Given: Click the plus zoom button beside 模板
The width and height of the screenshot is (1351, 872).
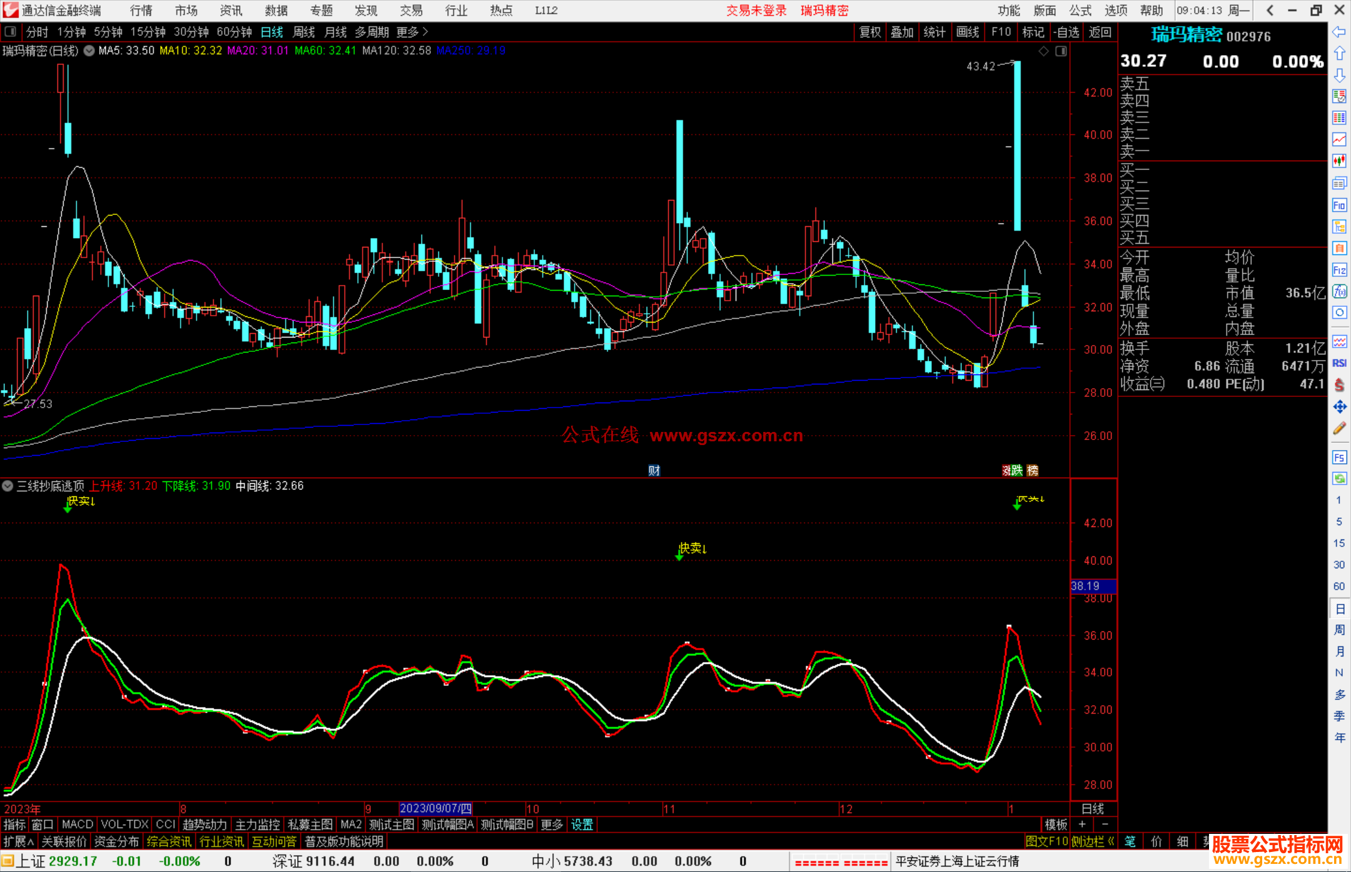Looking at the screenshot, I should pyautogui.click(x=1082, y=824).
